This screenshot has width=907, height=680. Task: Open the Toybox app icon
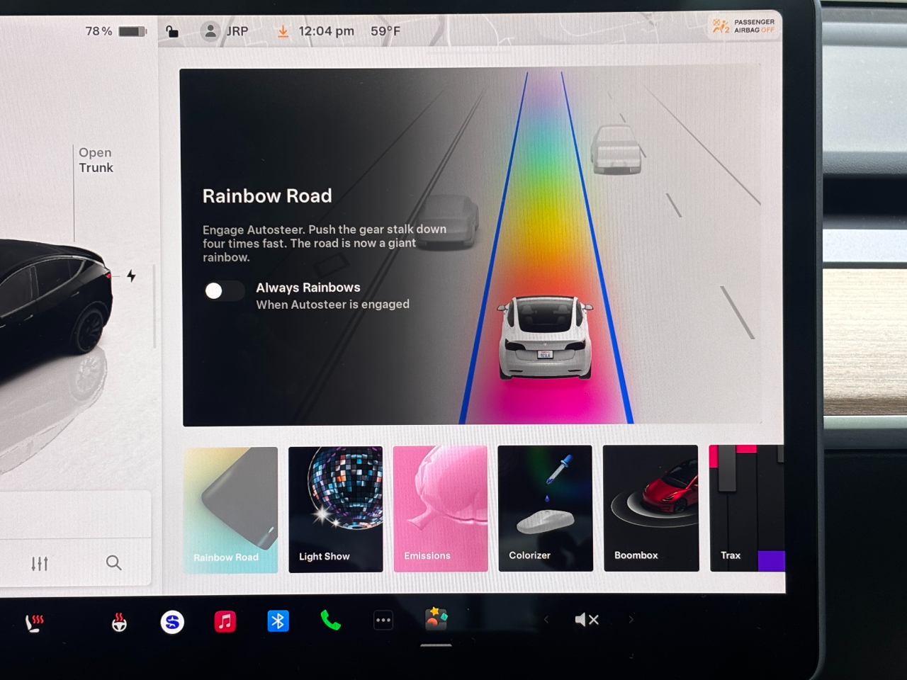tap(436, 619)
